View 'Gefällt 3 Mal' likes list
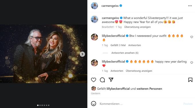Viewport: 195px width, 108px height. pyautogui.click(x=118, y=45)
